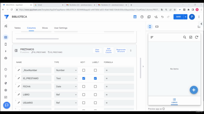
Task: Open the Date type dropdown for FECHA
Action: (66, 86)
